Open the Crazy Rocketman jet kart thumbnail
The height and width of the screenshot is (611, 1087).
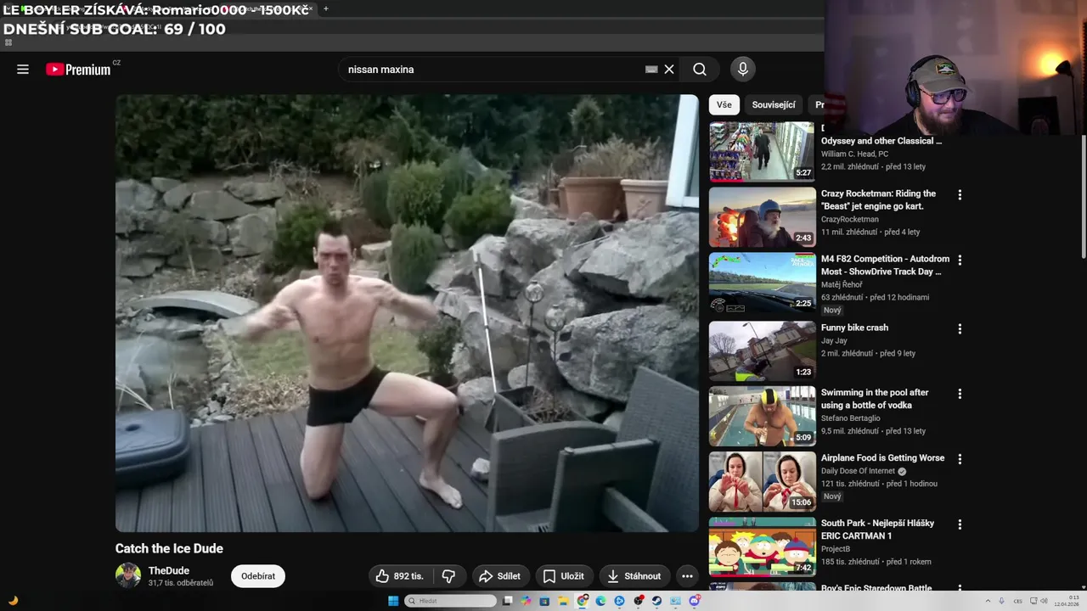point(762,217)
